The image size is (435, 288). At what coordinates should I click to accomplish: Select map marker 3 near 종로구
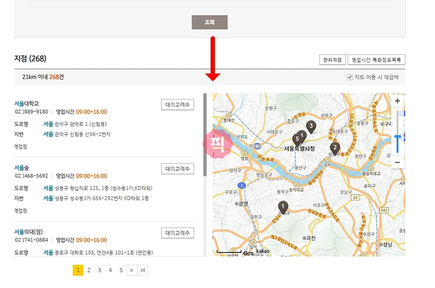click(x=311, y=127)
